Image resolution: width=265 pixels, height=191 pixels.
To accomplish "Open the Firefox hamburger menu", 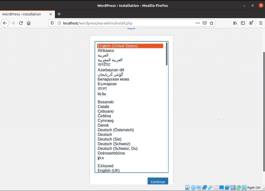I will (261, 23).
